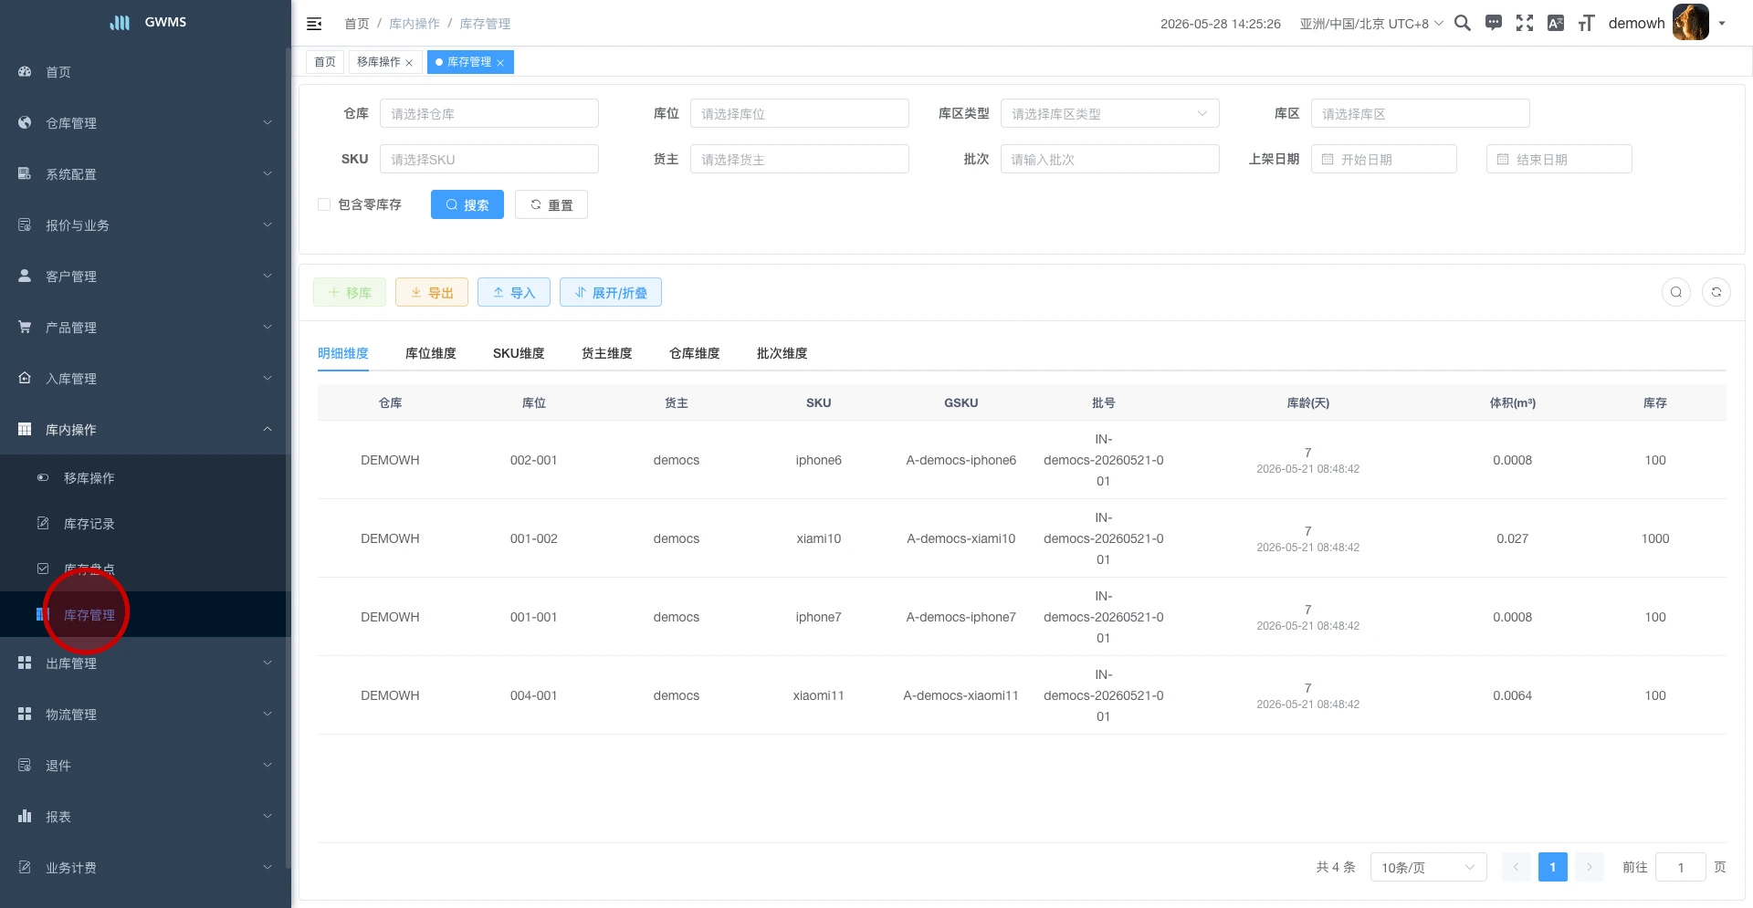Click the SKU select field
The image size is (1753, 908).
(489, 160)
